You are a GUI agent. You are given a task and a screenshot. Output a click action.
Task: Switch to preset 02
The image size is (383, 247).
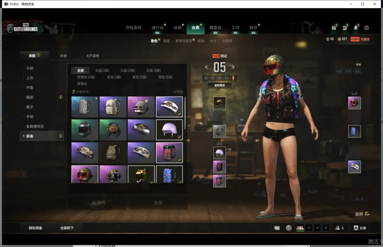pyautogui.click(x=213, y=78)
